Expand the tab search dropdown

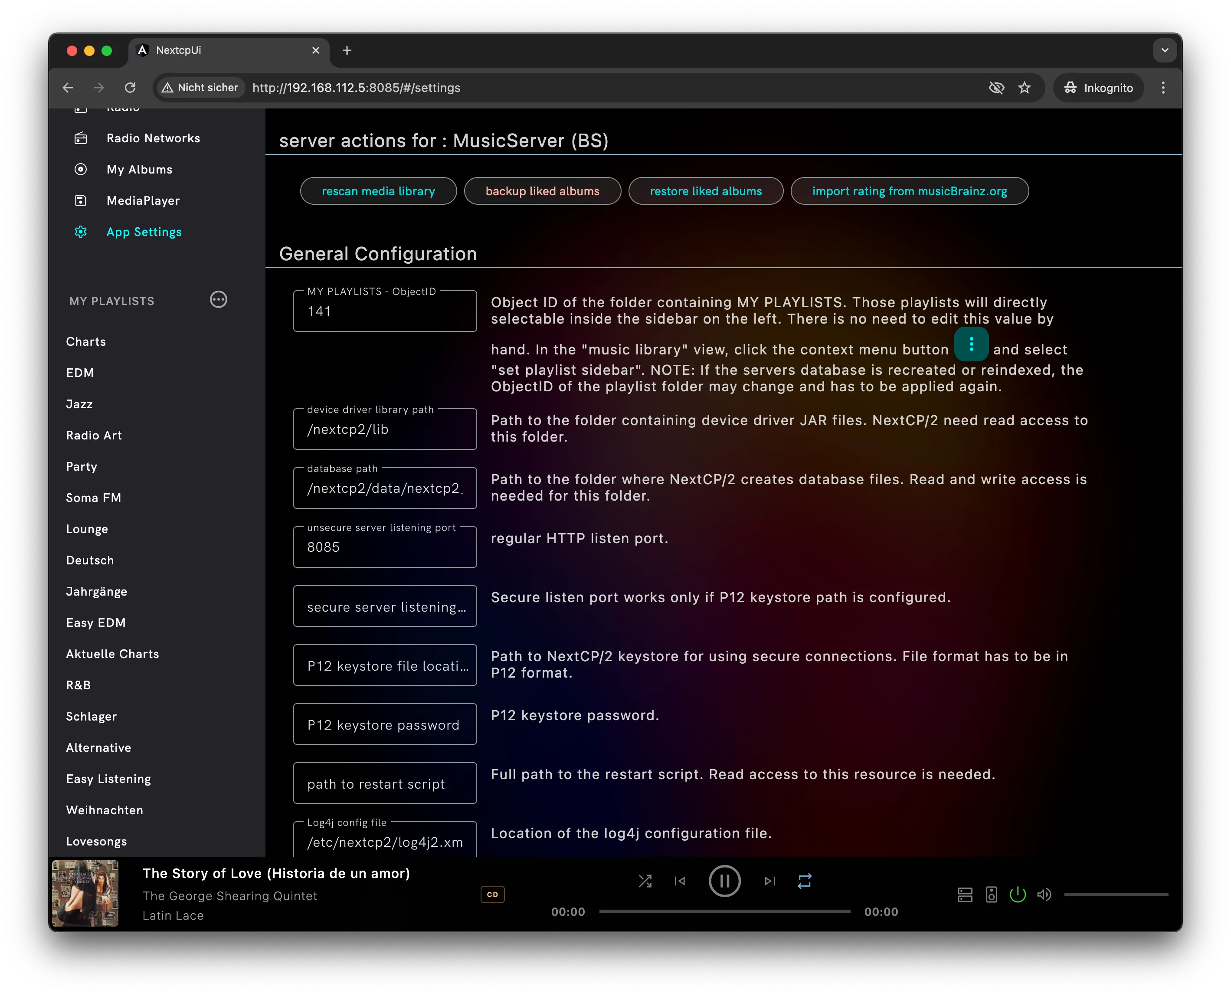click(1165, 50)
